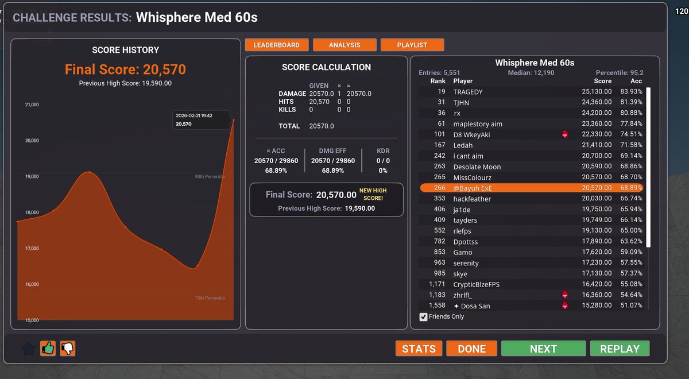Select the zhrlfl_ player name

(x=462, y=295)
